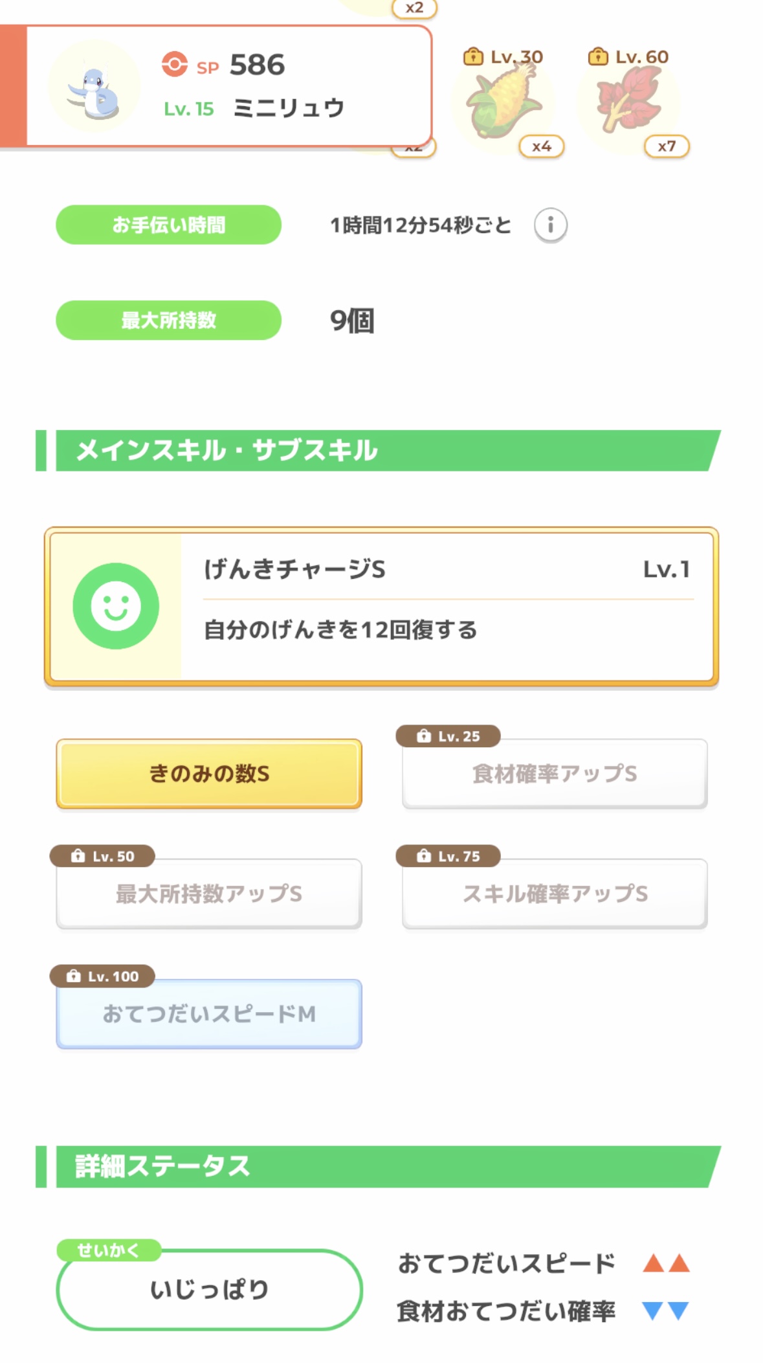Tap the green smiley main skill icon
The image size is (763, 1363).
(116, 606)
